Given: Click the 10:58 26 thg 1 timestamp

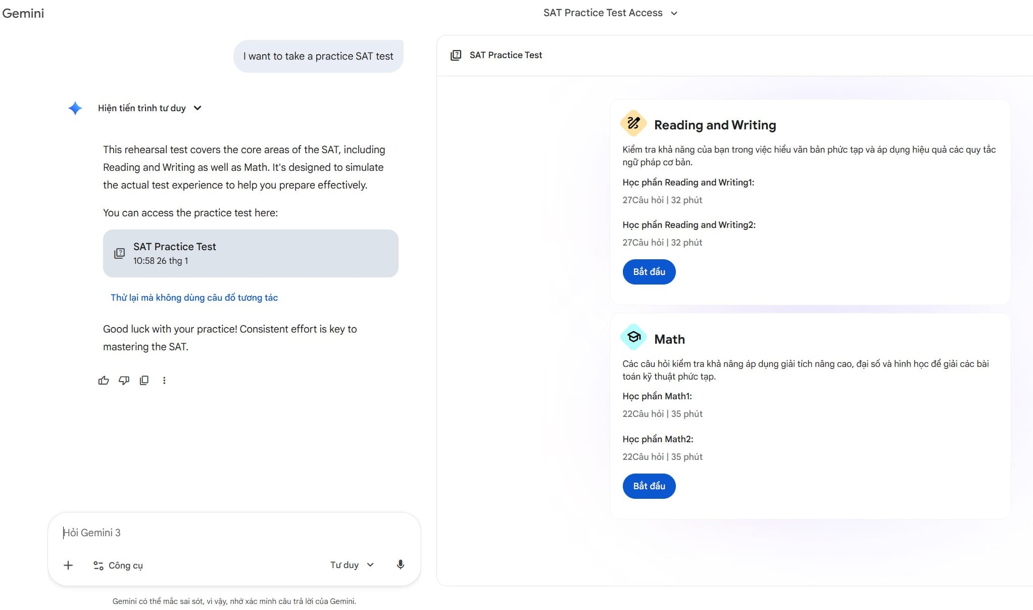Looking at the screenshot, I should tap(161, 261).
